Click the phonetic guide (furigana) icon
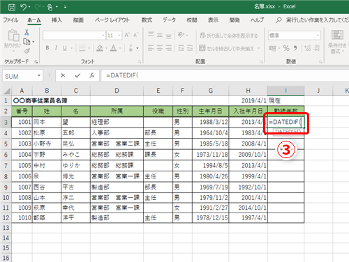The image size is (349, 262). pos(131,48)
